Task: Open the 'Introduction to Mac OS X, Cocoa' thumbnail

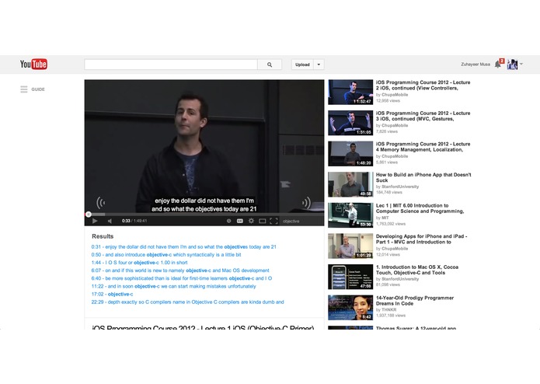Action: pos(350,277)
